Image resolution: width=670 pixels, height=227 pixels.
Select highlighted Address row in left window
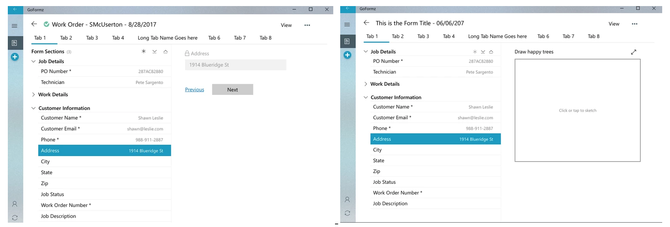[x=105, y=151]
